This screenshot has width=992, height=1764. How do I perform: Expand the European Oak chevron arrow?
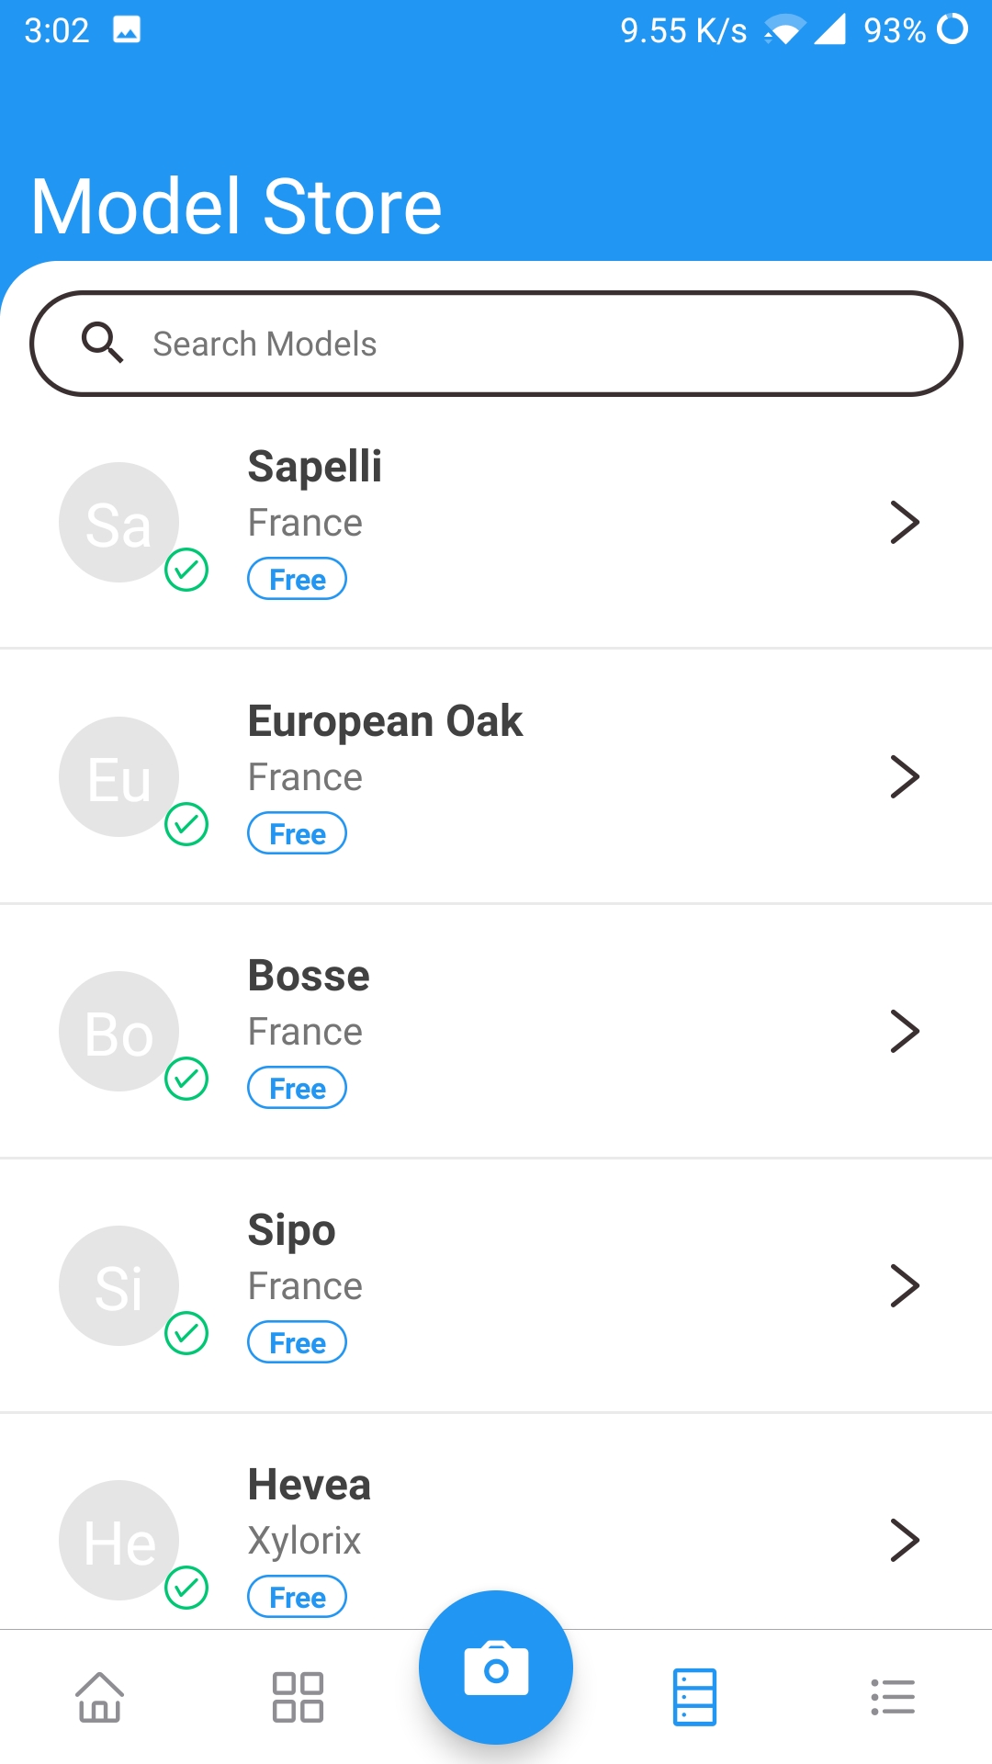905,776
